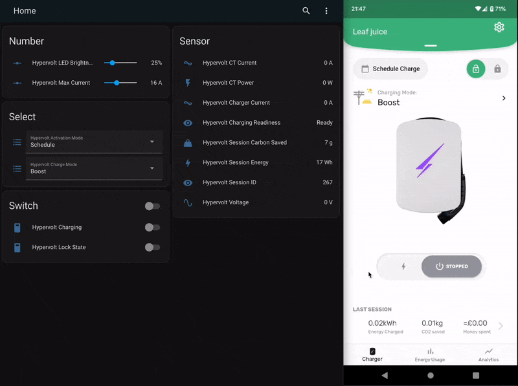The image size is (518, 386).
Task: Switch to the Analytics tab
Action: coord(488,355)
